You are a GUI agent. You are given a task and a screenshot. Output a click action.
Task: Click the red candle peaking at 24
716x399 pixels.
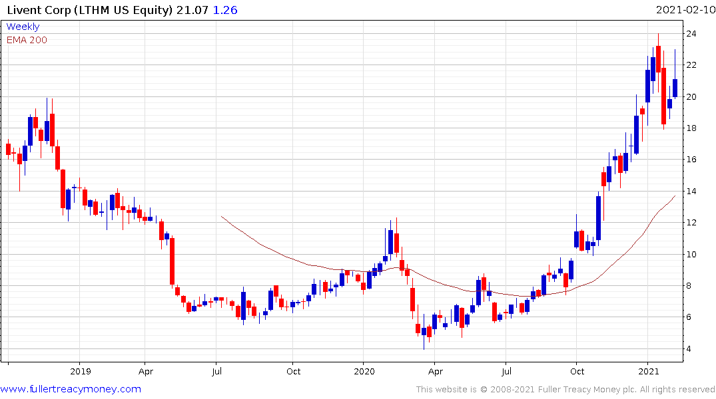click(659, 59)
